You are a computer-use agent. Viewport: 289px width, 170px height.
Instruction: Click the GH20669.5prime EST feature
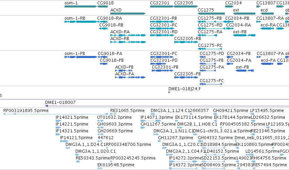click(x=100, y=134)
